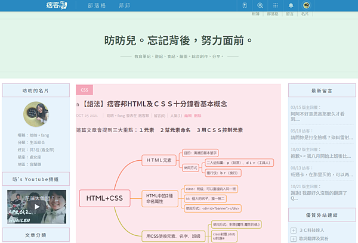The height and width of the screenshot is (243, 358).
Task: Open the user avatar menu in top bar
Action: pyautogui.click(x=306, y=5)
